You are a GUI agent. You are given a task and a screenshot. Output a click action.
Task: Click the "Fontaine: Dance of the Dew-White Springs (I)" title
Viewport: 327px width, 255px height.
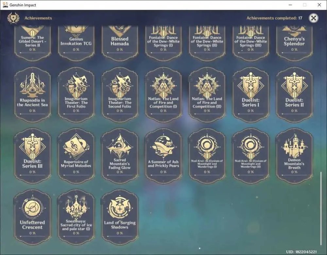(163, 41)
